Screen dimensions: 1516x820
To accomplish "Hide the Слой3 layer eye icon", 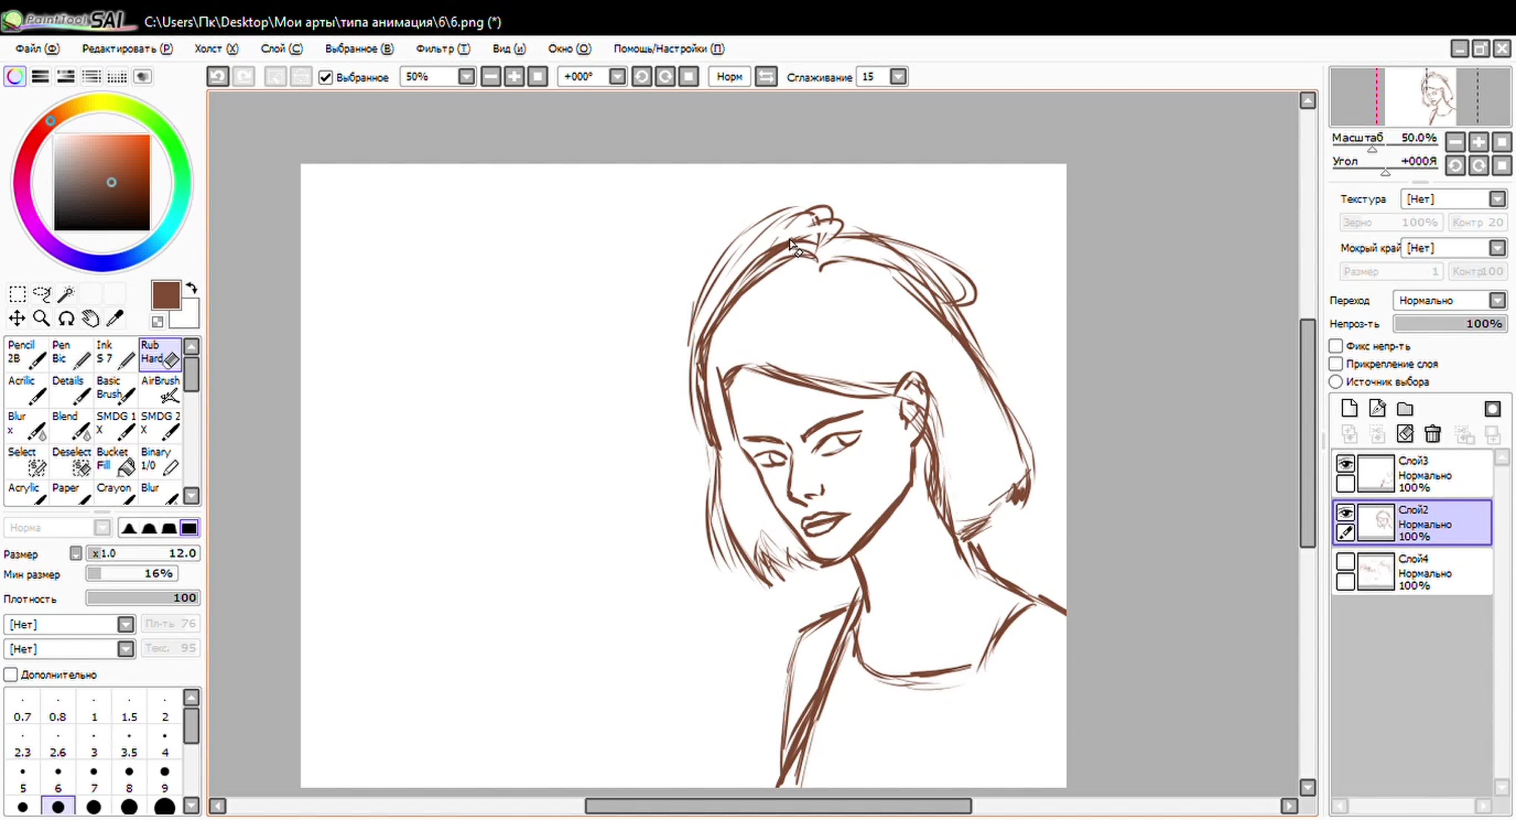I will [1345, 463].
